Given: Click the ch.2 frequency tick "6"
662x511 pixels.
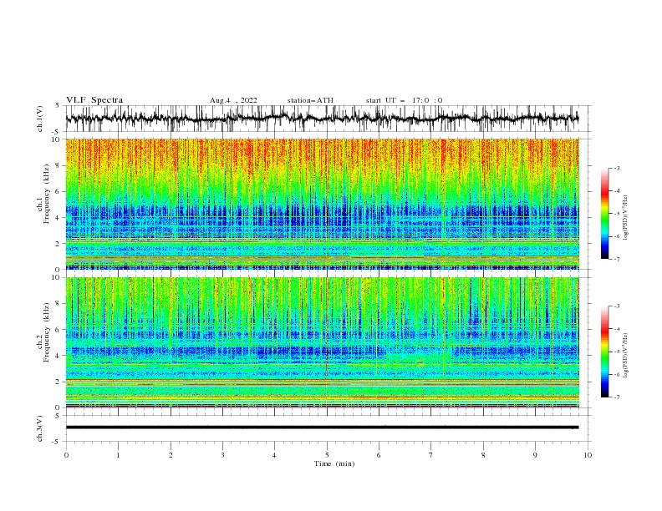Looking at the screenshot, I should click(x=59, y=330).
